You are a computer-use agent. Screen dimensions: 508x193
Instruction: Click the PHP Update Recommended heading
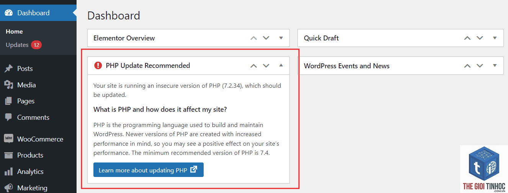pyautogui.click(x=148, y=66)
